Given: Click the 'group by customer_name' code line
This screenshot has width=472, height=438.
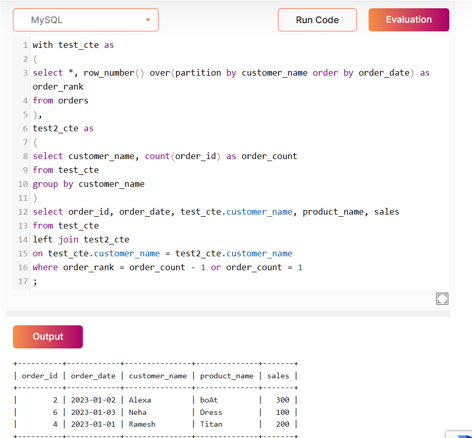Looking at the screenshot, I should click(x=89, y=184).
